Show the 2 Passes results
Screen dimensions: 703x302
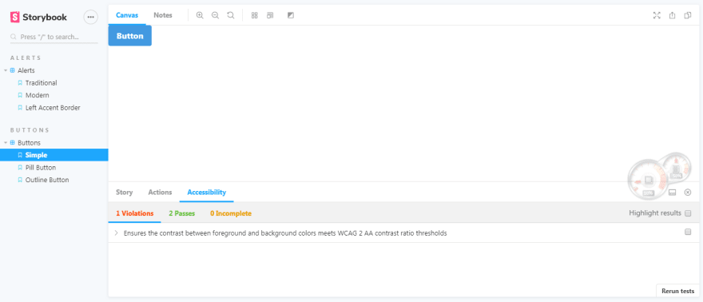[x=181, y=213]
